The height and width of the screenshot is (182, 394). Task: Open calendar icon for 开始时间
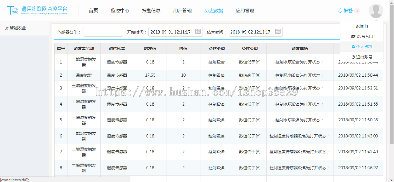pyautogui.click(x=198, y=32)
